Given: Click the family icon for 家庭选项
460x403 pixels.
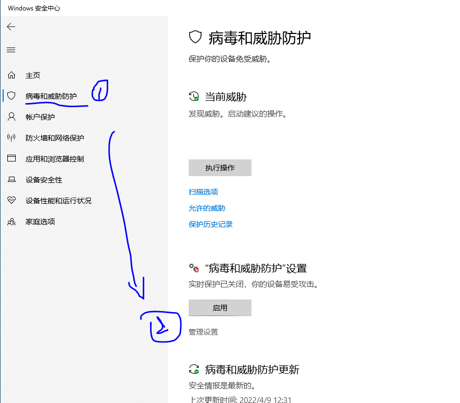Looking at the screenshot, I should 11,222.
